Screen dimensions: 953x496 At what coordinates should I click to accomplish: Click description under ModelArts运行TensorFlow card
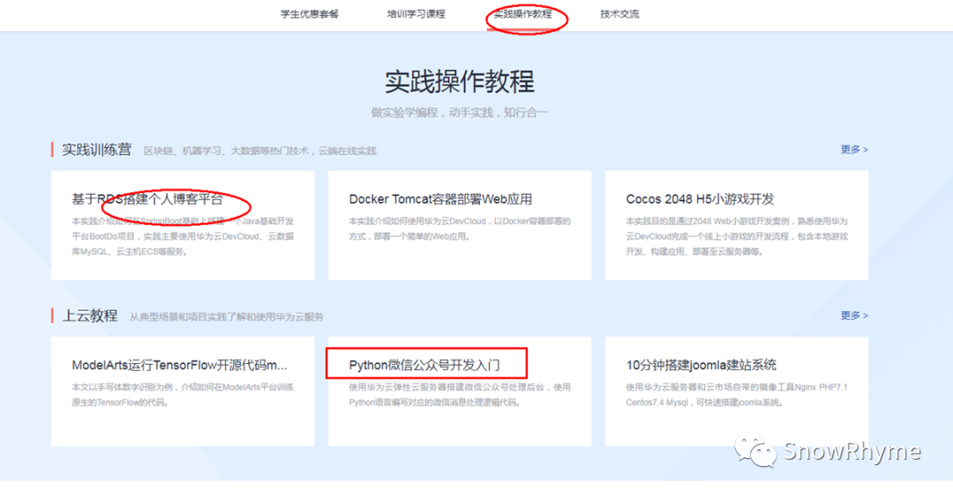183,395
